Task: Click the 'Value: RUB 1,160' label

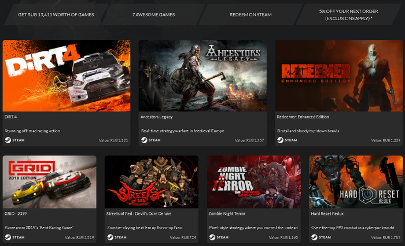Action: (x=283, y=237)
